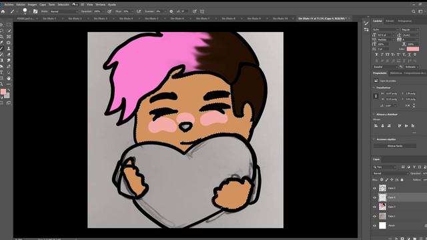Screen dimensions: 427x240
Task: Click the Home icon in options bar
Action: coord(3,11)
